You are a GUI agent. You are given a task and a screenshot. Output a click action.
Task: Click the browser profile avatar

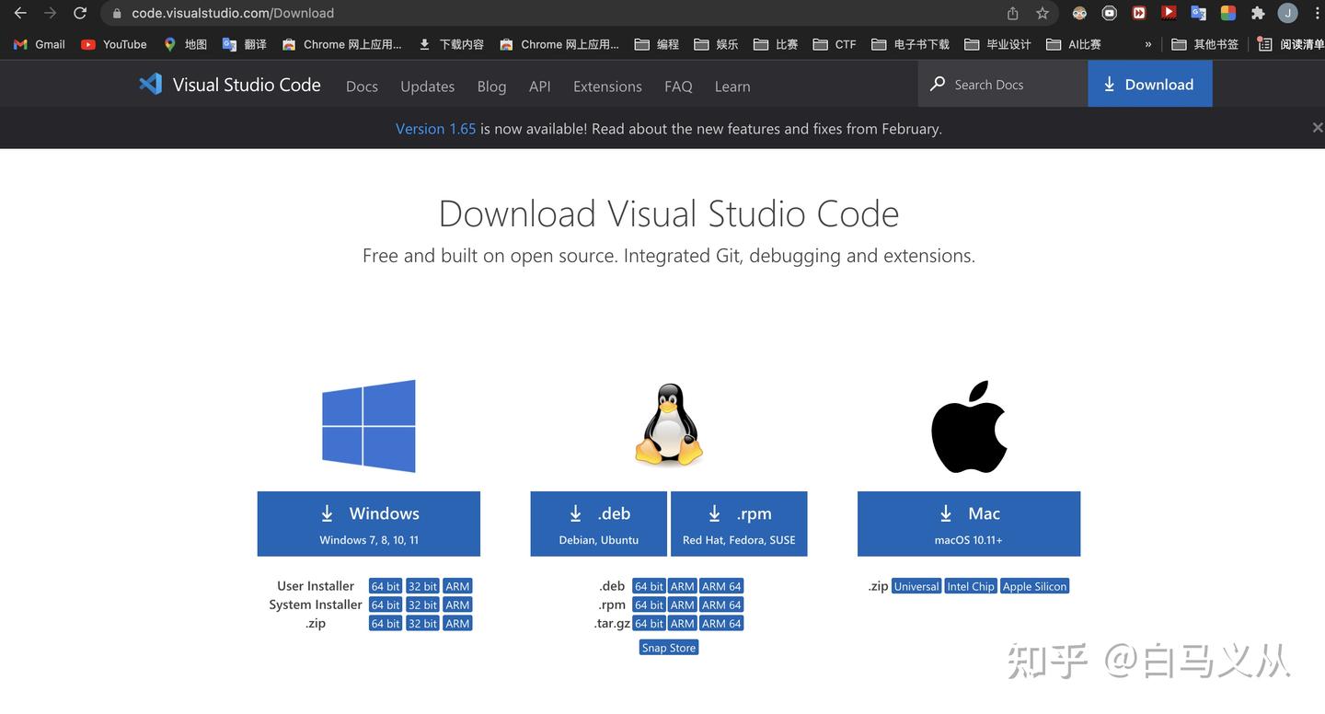(x=1285, y=13)
